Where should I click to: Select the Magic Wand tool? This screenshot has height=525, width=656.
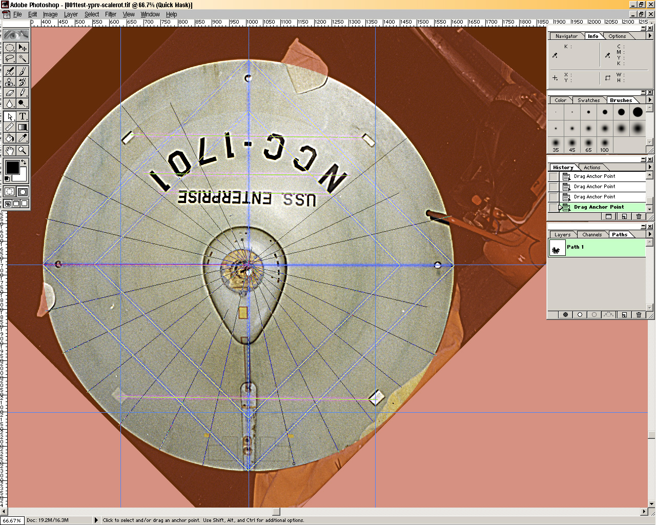23,58
